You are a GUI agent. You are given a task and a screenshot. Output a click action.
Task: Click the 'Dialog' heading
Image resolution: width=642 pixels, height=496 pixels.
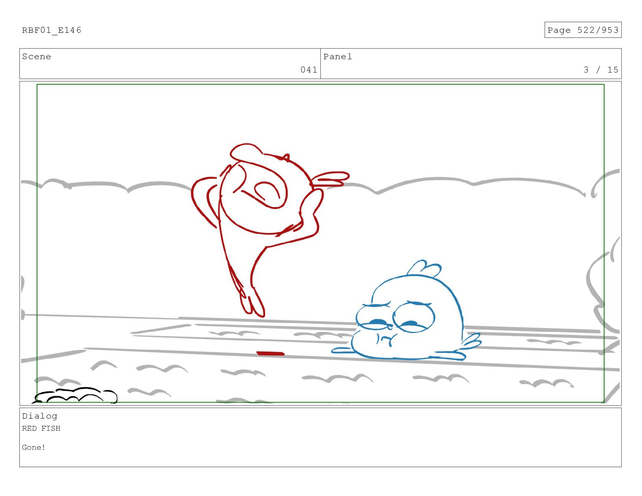(x=40, y=416)
